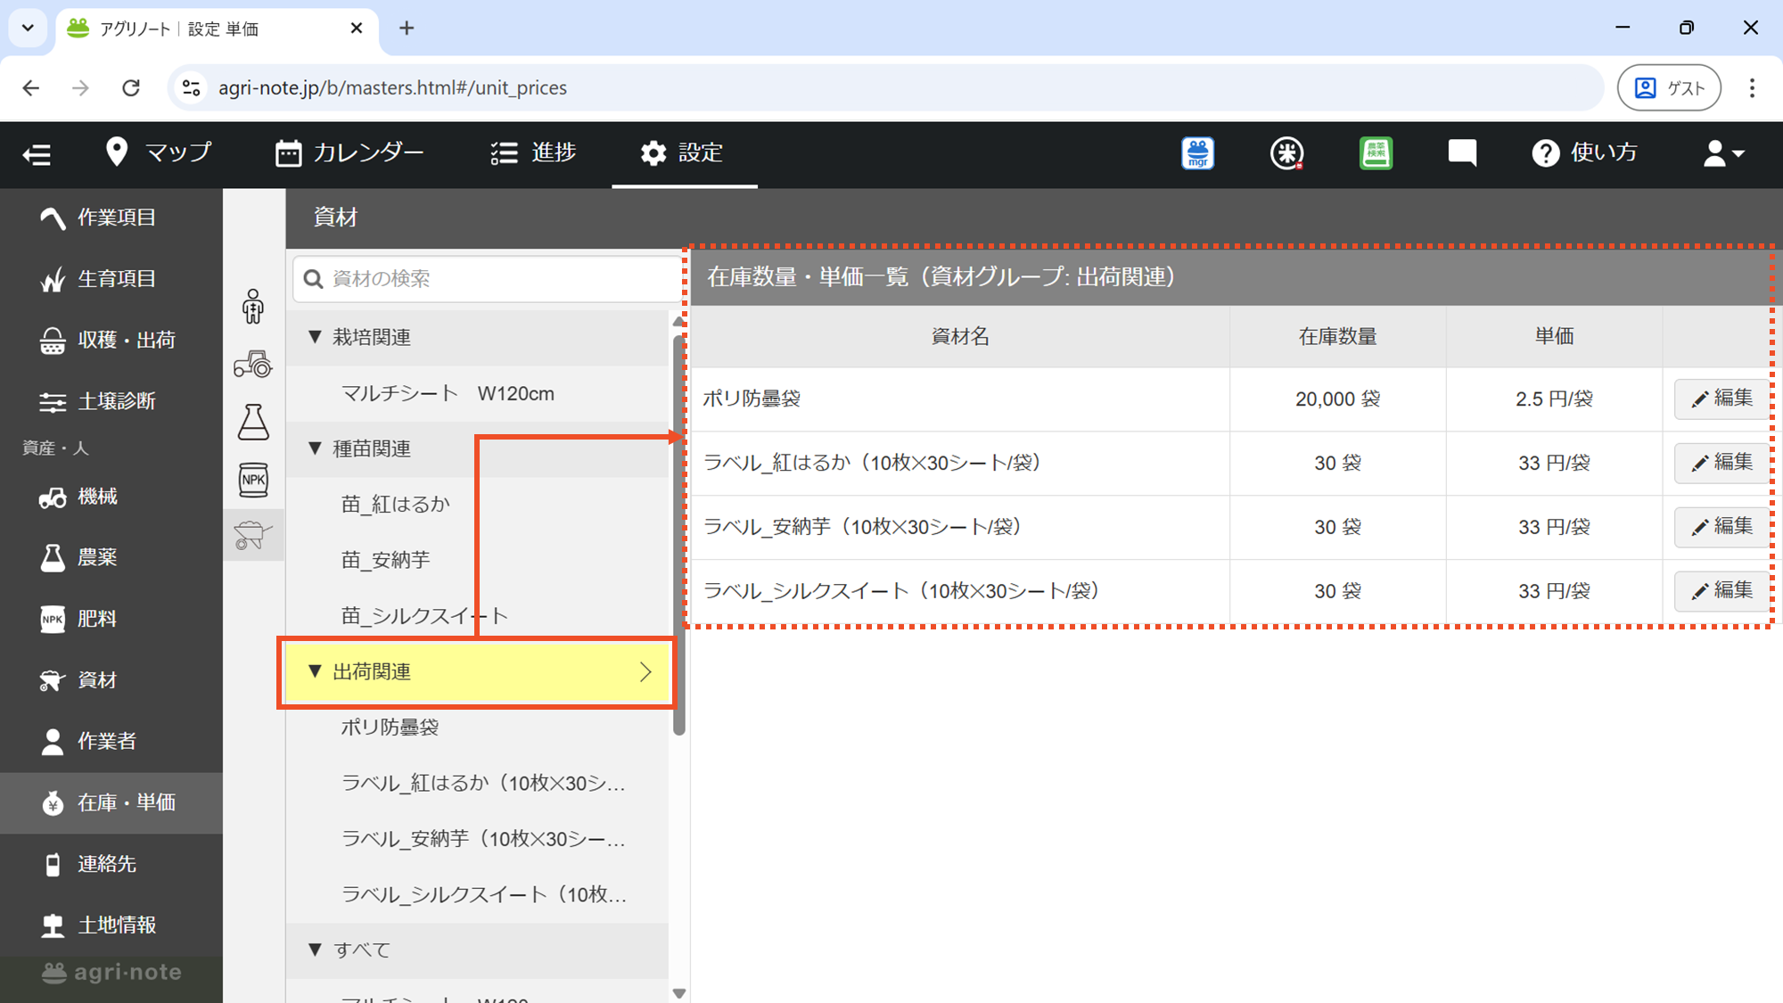
Task: Click the 在庫数量 column header
Action: click(1337, 336)
